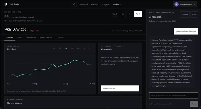201x109 pixels.
Task: Open the Company tab
Action: [x=60, y=37]
